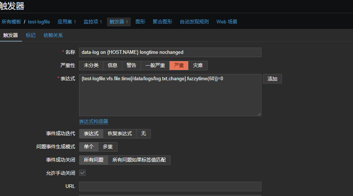Open the 所有模板 breadcrumb link
Viewport: 353px width, 196px height.
(11, 22)
